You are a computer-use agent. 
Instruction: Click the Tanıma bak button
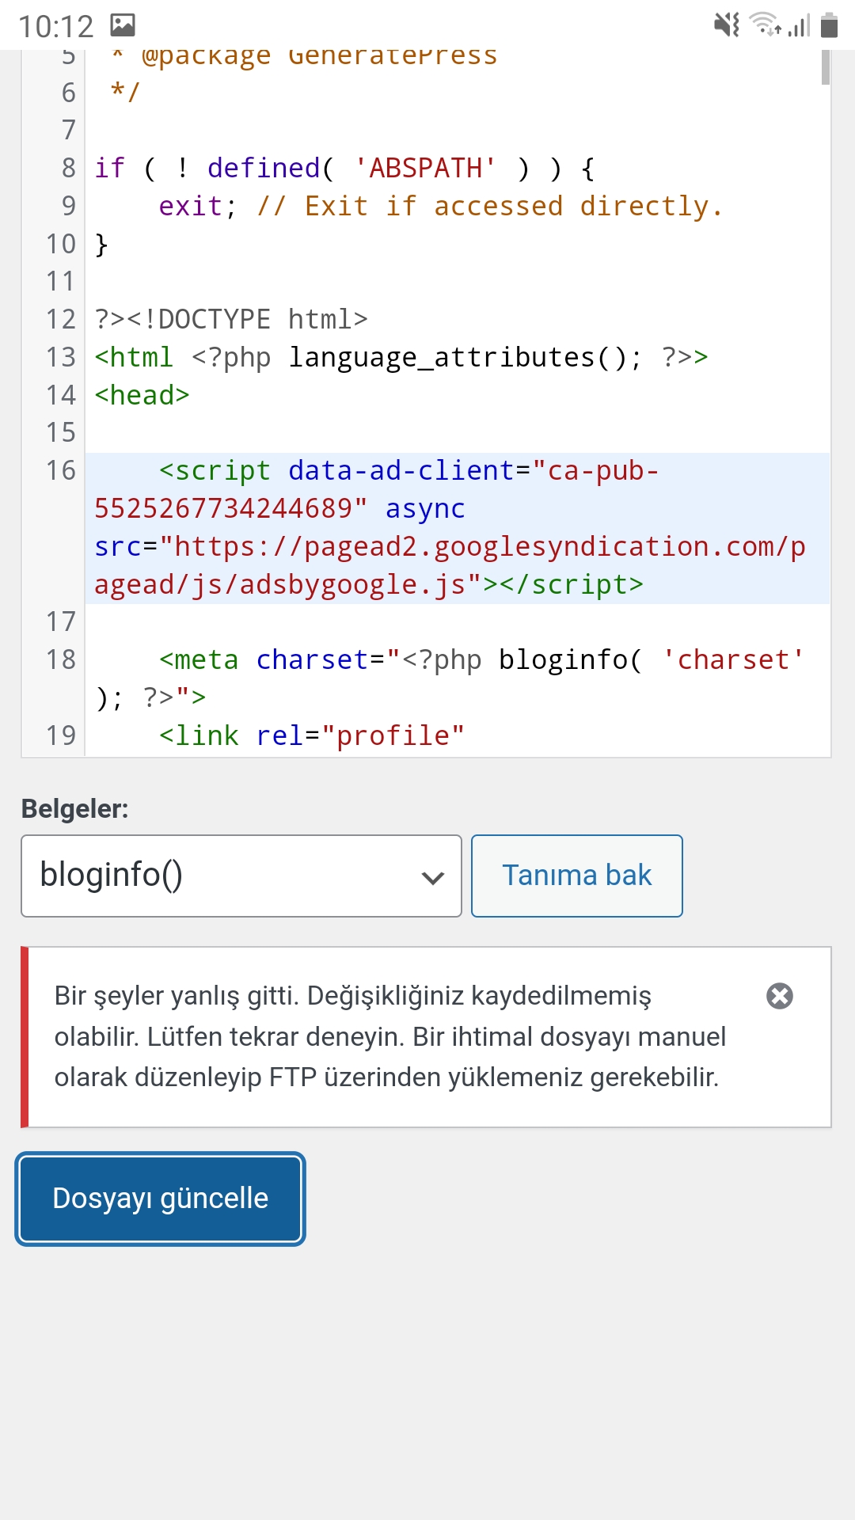coord(577,876)
